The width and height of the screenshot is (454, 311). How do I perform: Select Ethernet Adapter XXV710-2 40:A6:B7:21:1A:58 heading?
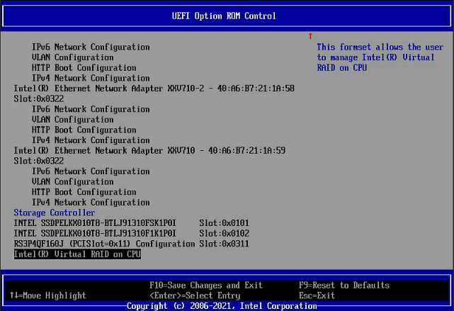tap(154, 89)
